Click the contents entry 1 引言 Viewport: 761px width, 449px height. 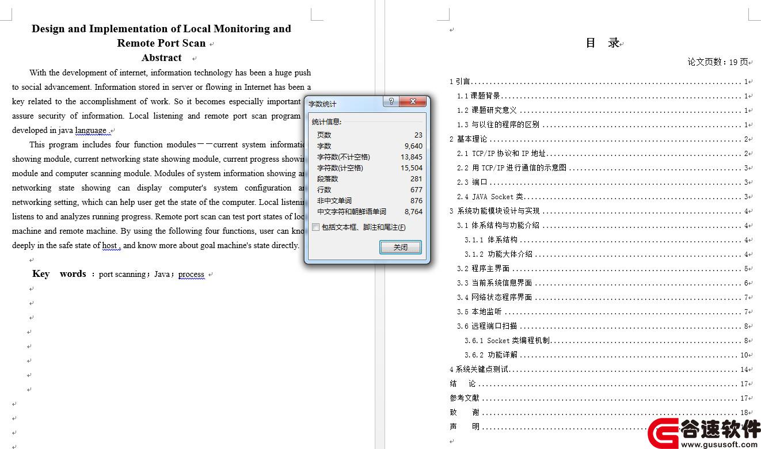pos(599,82)
